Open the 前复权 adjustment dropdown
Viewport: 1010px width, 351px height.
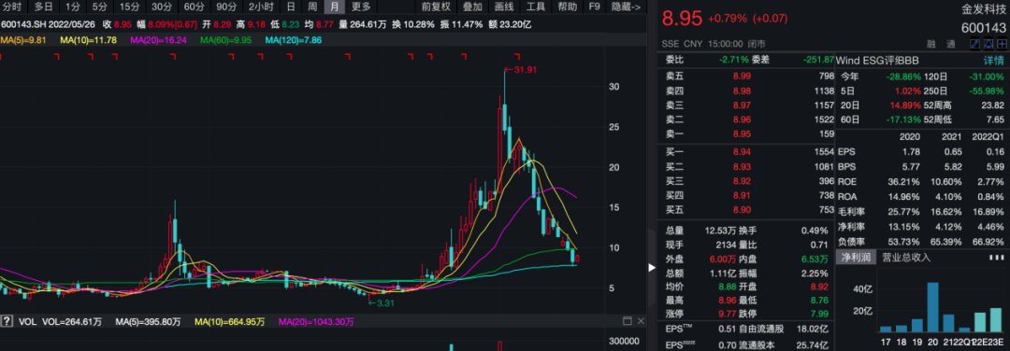pos(436,7)
